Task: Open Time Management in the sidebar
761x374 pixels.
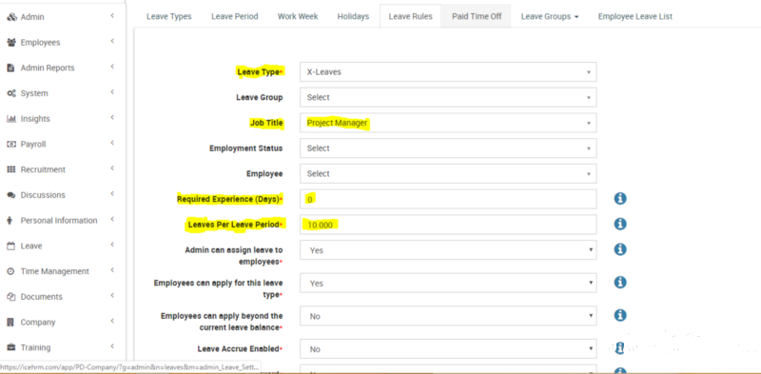Action: [x=55, y=271]
